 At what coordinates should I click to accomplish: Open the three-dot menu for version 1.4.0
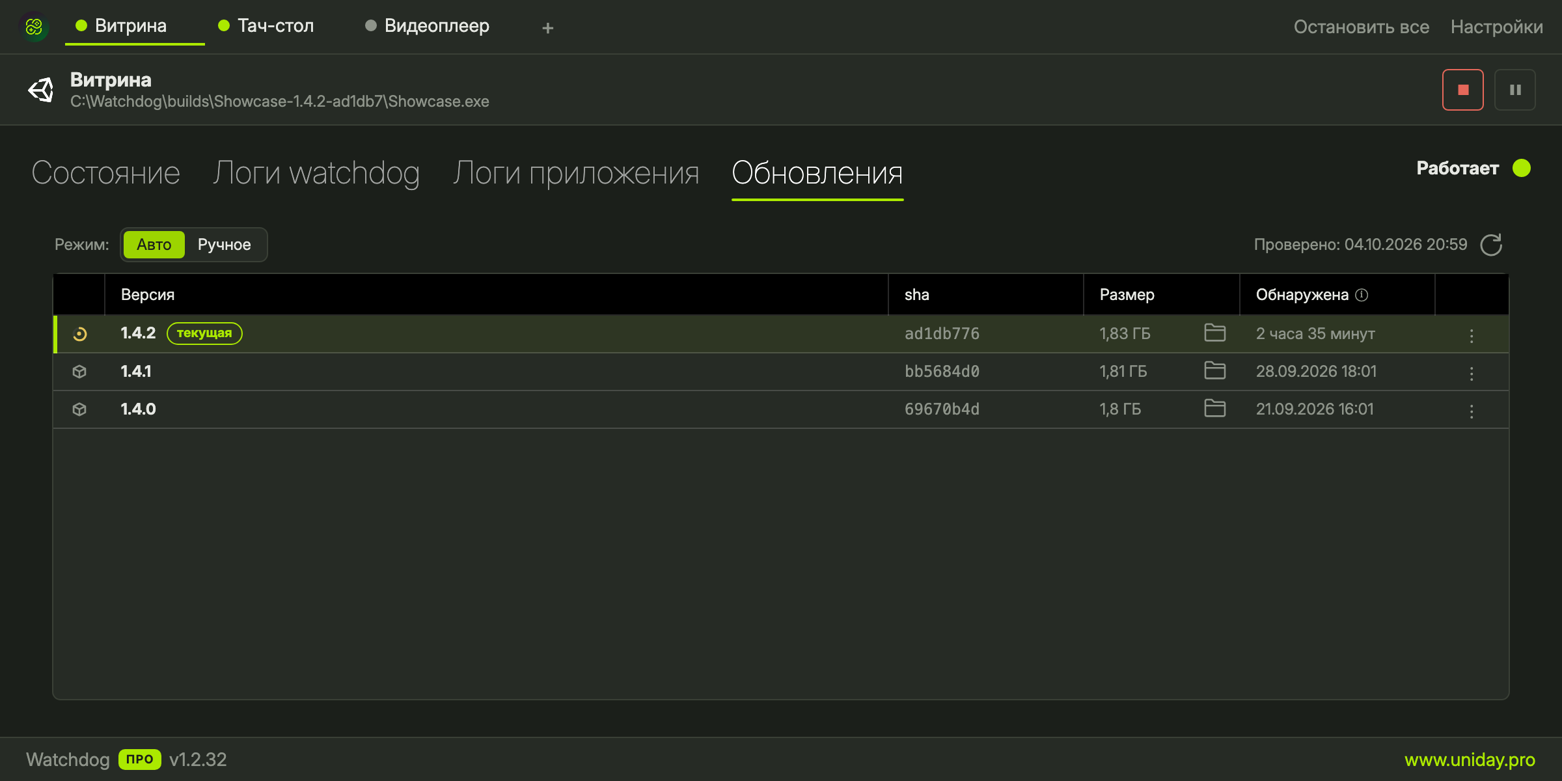(1471, 411)
